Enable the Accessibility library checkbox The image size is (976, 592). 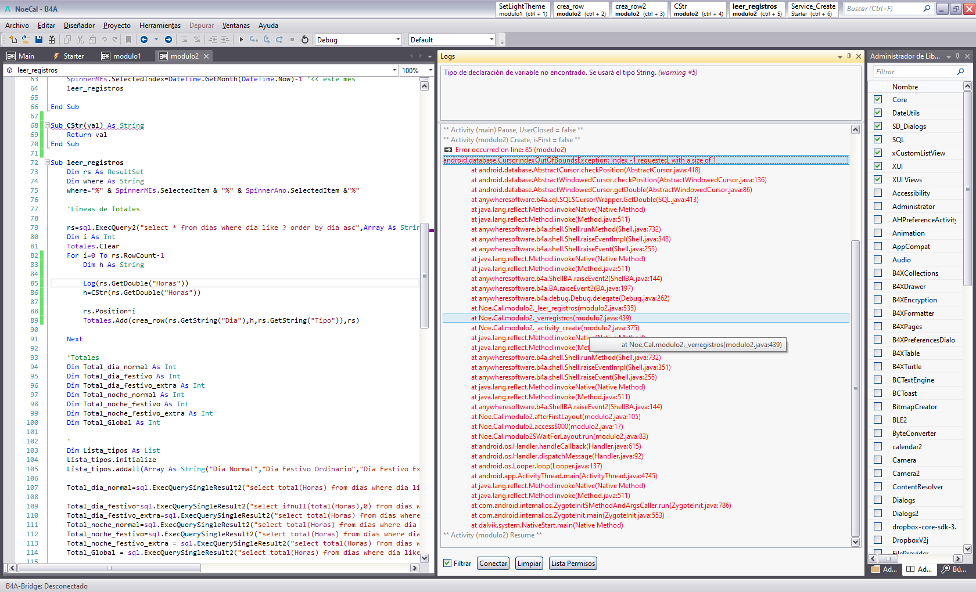878,193
